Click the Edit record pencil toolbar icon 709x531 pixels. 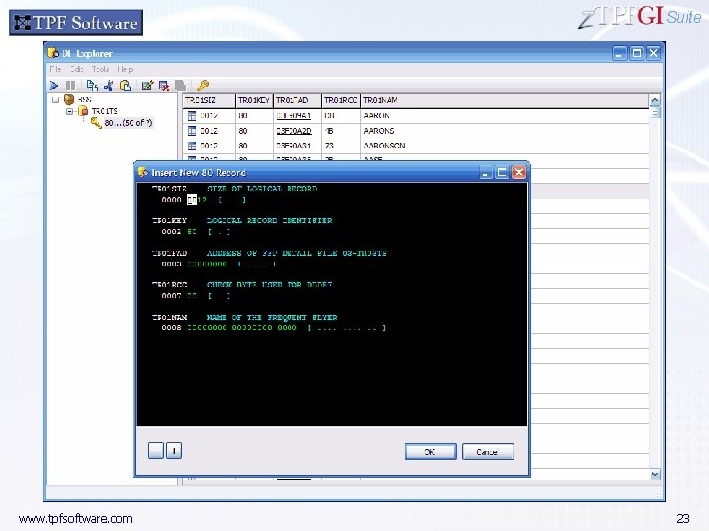(x=147, y=86)
